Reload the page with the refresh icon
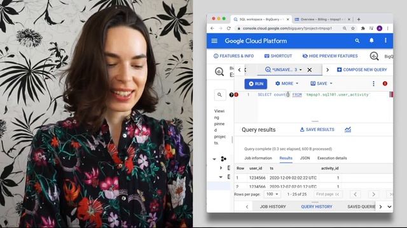Image resolution: width=407 pixels, height=228 pixels. coord(229,28)
